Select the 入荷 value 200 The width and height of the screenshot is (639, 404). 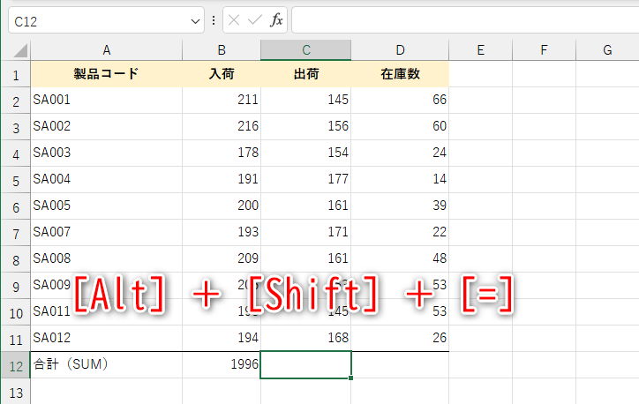pos(222,206)
